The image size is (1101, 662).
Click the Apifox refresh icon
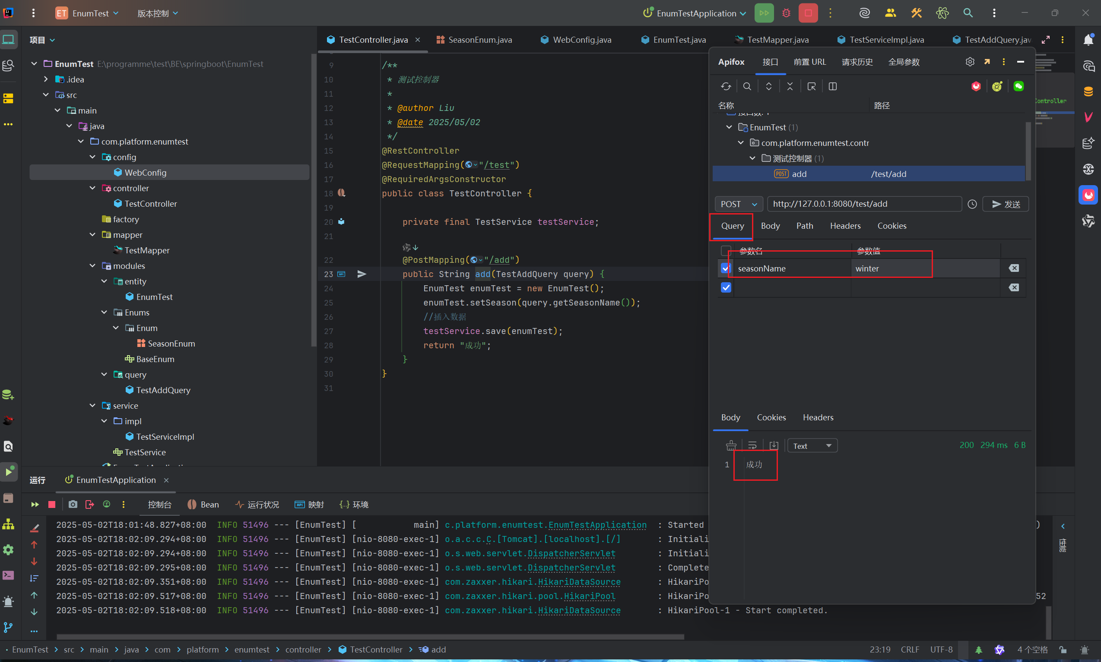pyautogui.click(x=726, y=87)
